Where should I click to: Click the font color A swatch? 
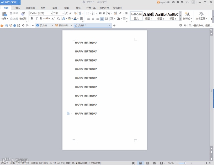pyautogui.click(x=75, y=18)
